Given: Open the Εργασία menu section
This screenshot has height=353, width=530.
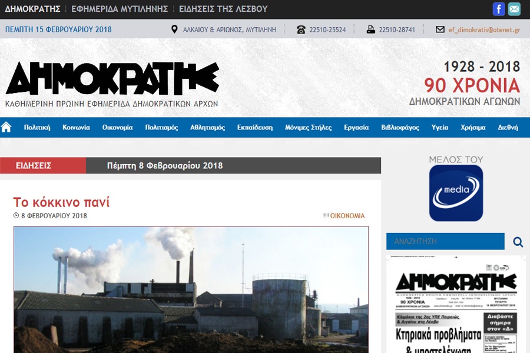Looking at the screenshot, I should [356, 128].
